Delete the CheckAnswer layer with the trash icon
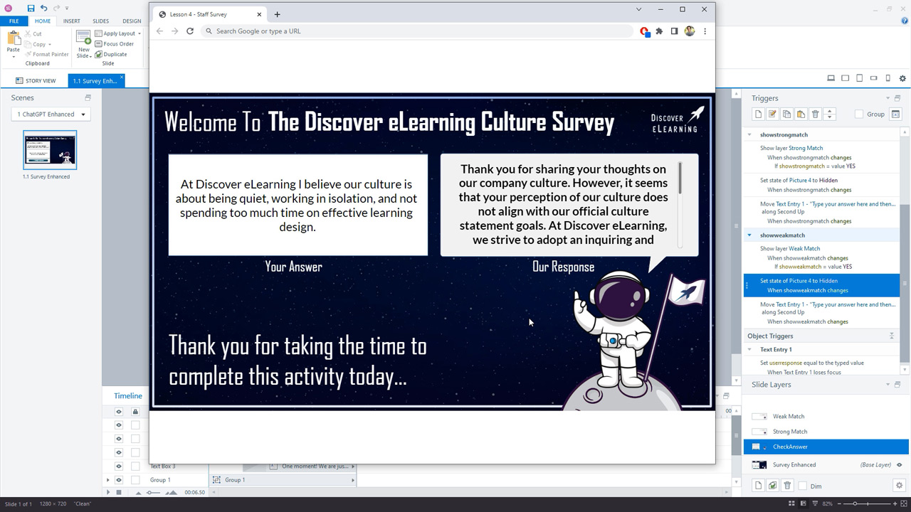 786,486
